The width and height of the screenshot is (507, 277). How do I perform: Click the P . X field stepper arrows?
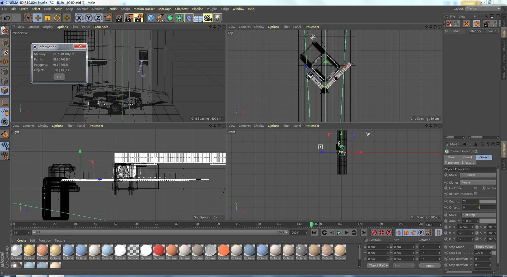(x=472, y=227)
